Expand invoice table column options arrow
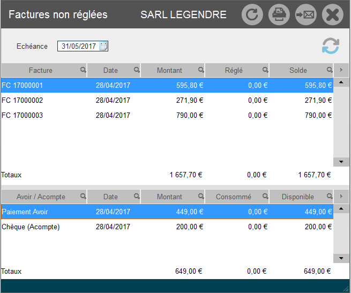 (x=341, y=70)
